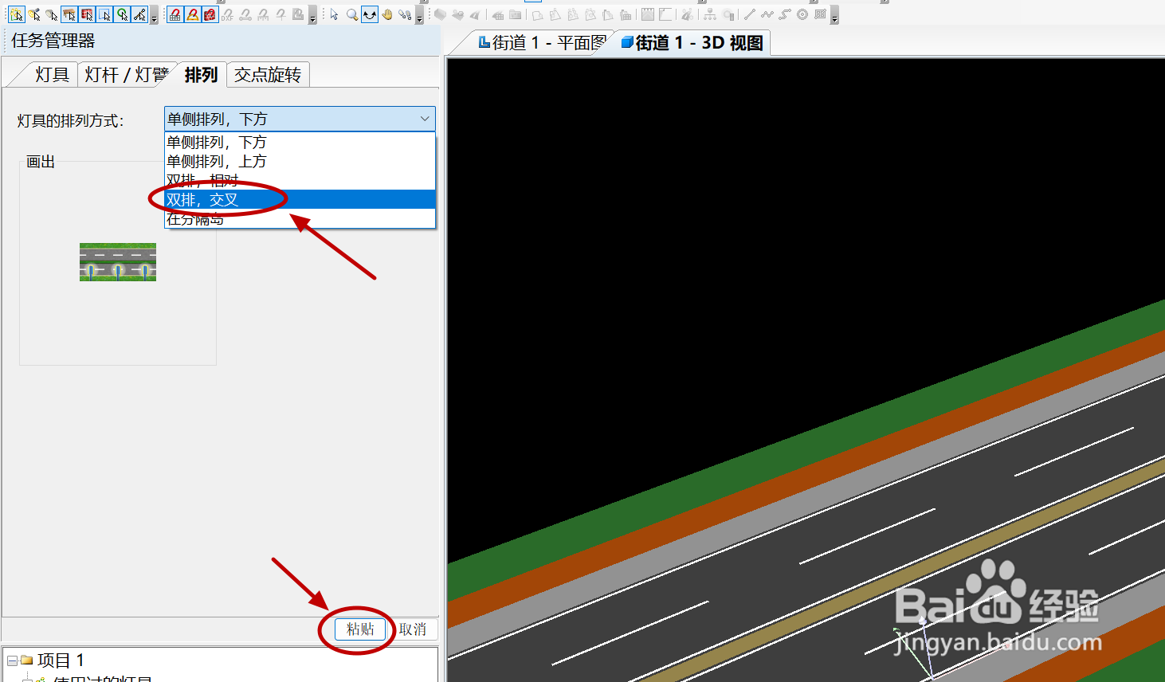Image resolution: width=1165 pixels, height=682 pixels.
Task: Open overflow arrow after selection filter icons
Action: pos(155,16)
